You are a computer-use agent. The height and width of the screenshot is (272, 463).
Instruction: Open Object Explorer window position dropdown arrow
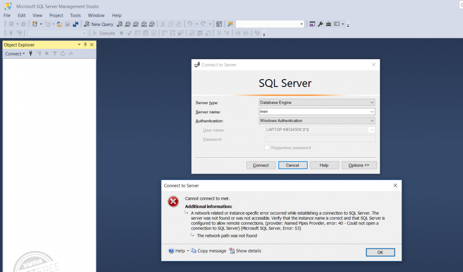(79, 44)
